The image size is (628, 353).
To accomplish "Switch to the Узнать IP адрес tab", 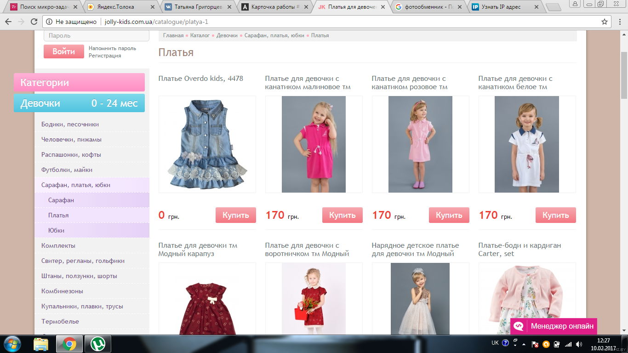I will coord(506,7).
